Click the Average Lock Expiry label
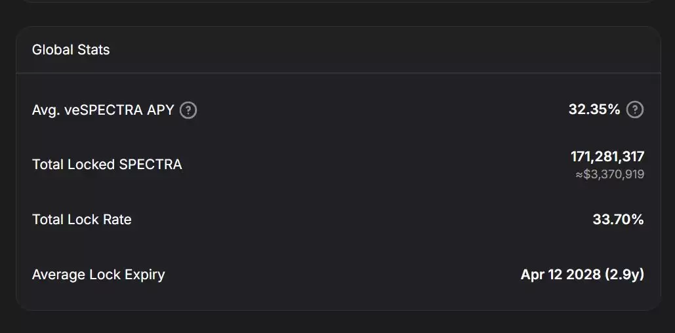 point(98,274)
